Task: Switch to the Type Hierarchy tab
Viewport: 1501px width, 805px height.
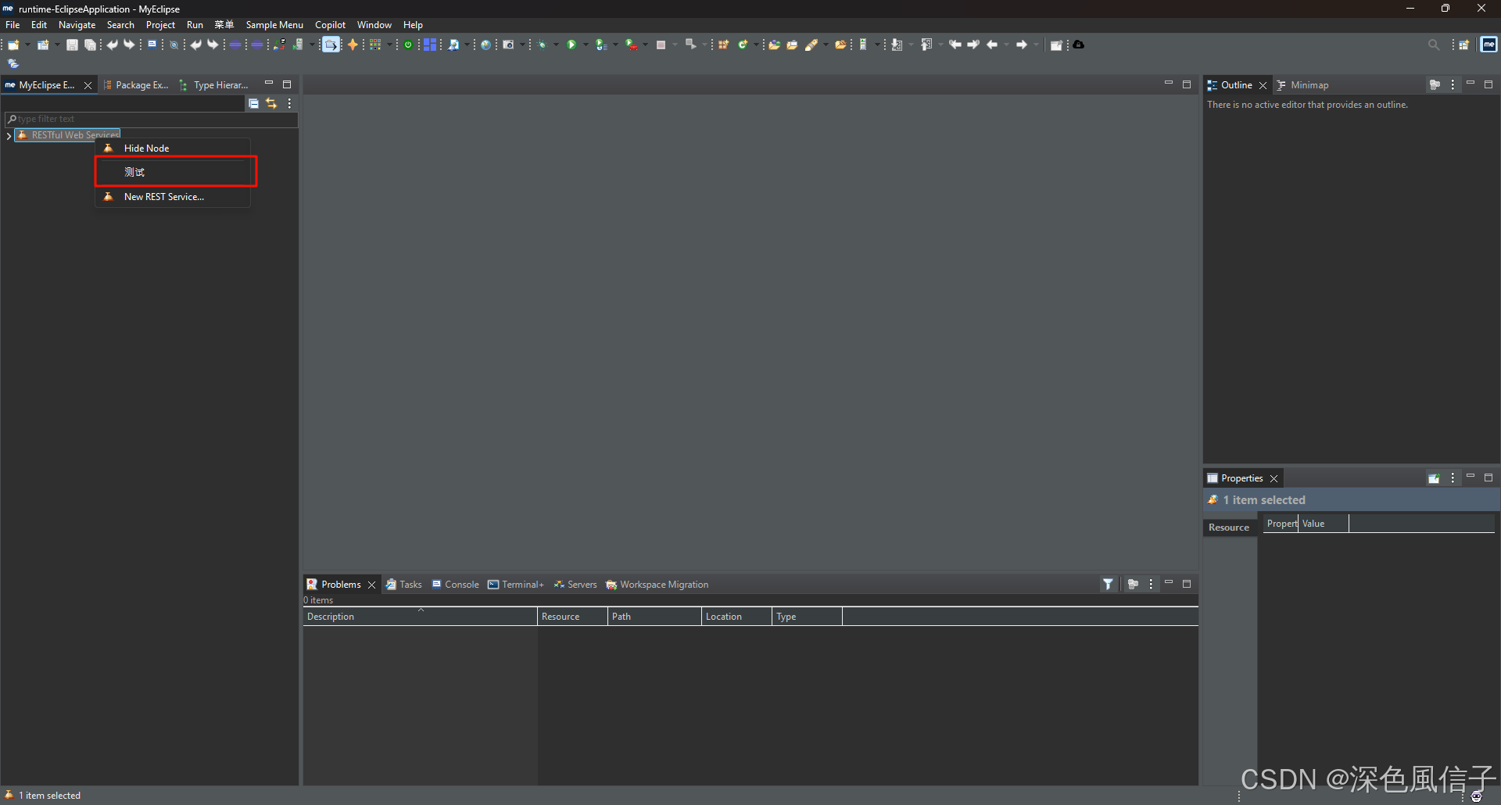Action: click(x=214, y=85)
